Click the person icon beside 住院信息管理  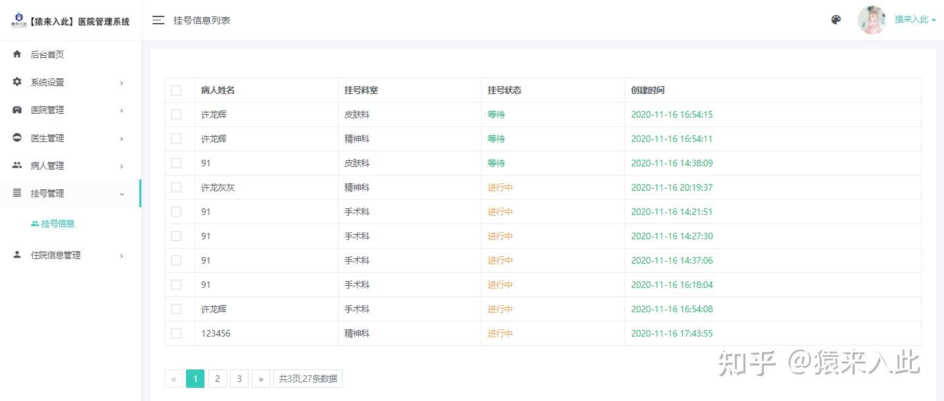17,255
